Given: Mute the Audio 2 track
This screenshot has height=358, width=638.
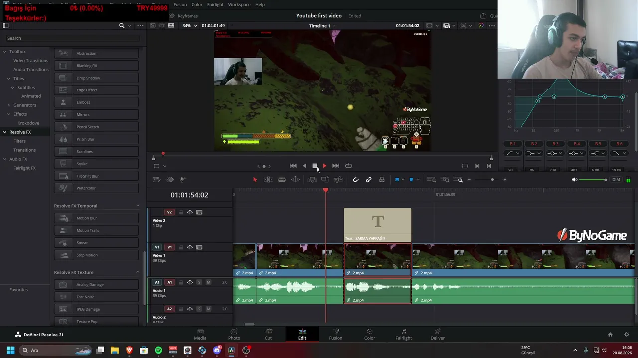Looking at the screenshot, I should pos(209,309).
